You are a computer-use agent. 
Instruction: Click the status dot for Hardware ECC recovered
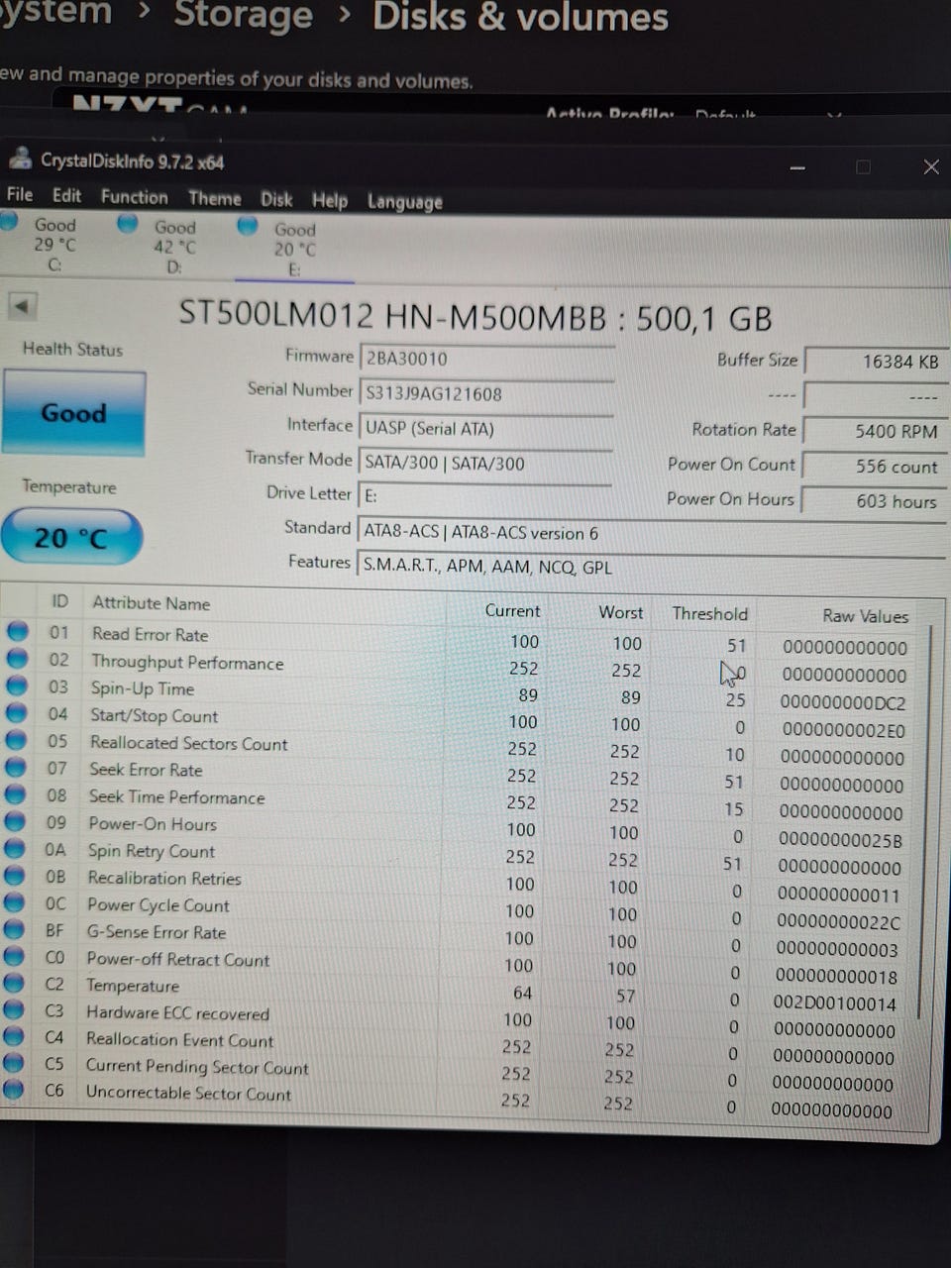tap(13, 1009)
